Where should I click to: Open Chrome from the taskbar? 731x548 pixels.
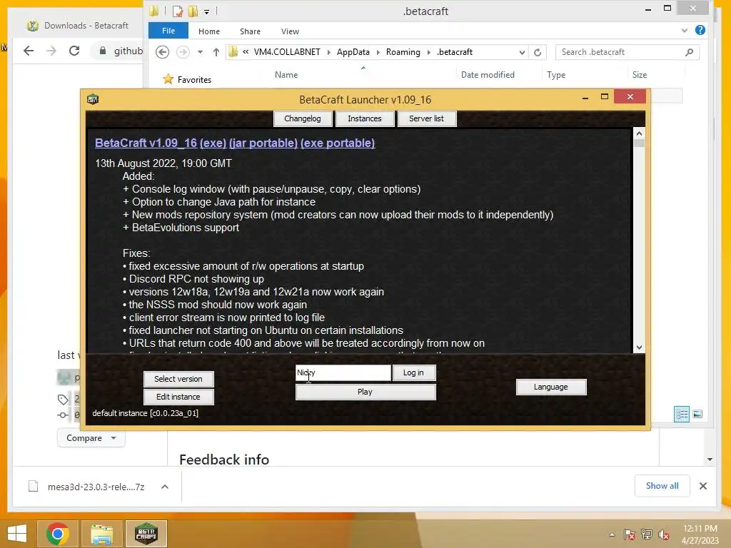pyautogui.click(x=58, y=534)
